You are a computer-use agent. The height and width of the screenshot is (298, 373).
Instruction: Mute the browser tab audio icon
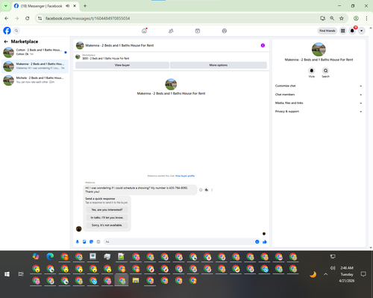[67, 6]
